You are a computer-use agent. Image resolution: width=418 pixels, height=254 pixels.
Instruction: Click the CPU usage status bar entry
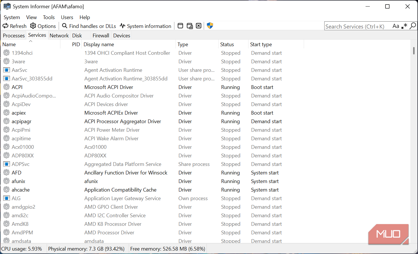22,249
